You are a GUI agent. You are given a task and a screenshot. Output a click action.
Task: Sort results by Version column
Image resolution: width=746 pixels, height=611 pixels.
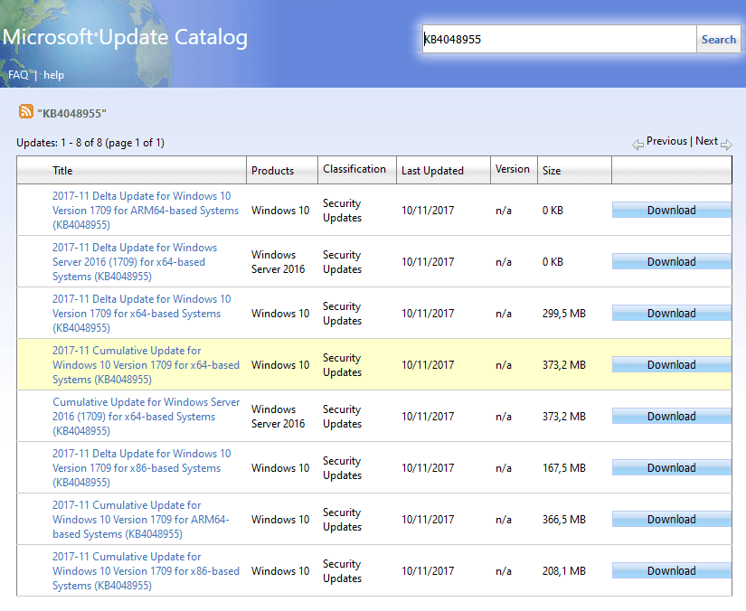point(513,169)
